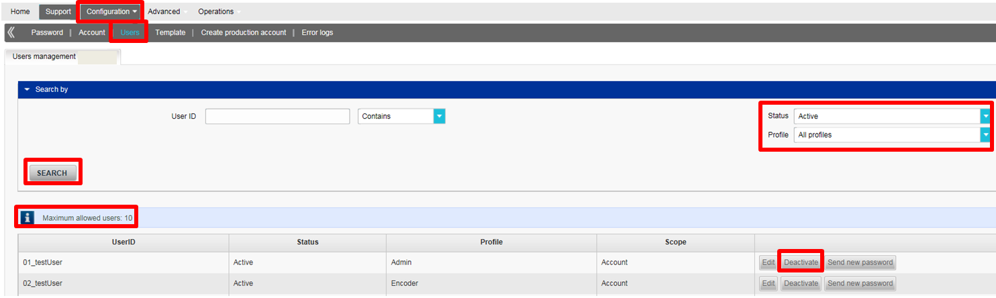Select the 01_testUser cell
The width and height of the screenshot is (996, 298).
pyautogui.click(x=123, y=262)
